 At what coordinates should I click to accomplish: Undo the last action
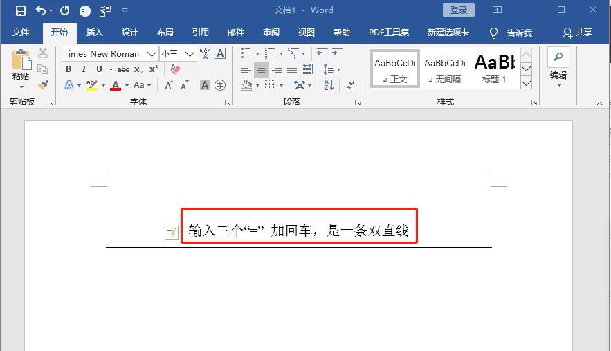(41, 10)
